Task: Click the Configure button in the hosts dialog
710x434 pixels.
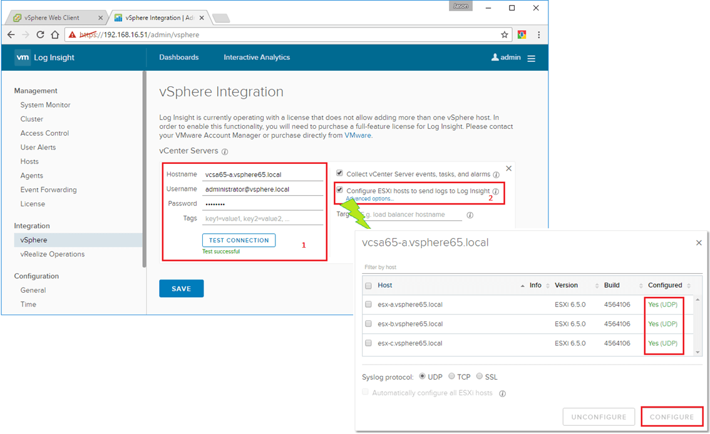Action: [x=672, y=417]
